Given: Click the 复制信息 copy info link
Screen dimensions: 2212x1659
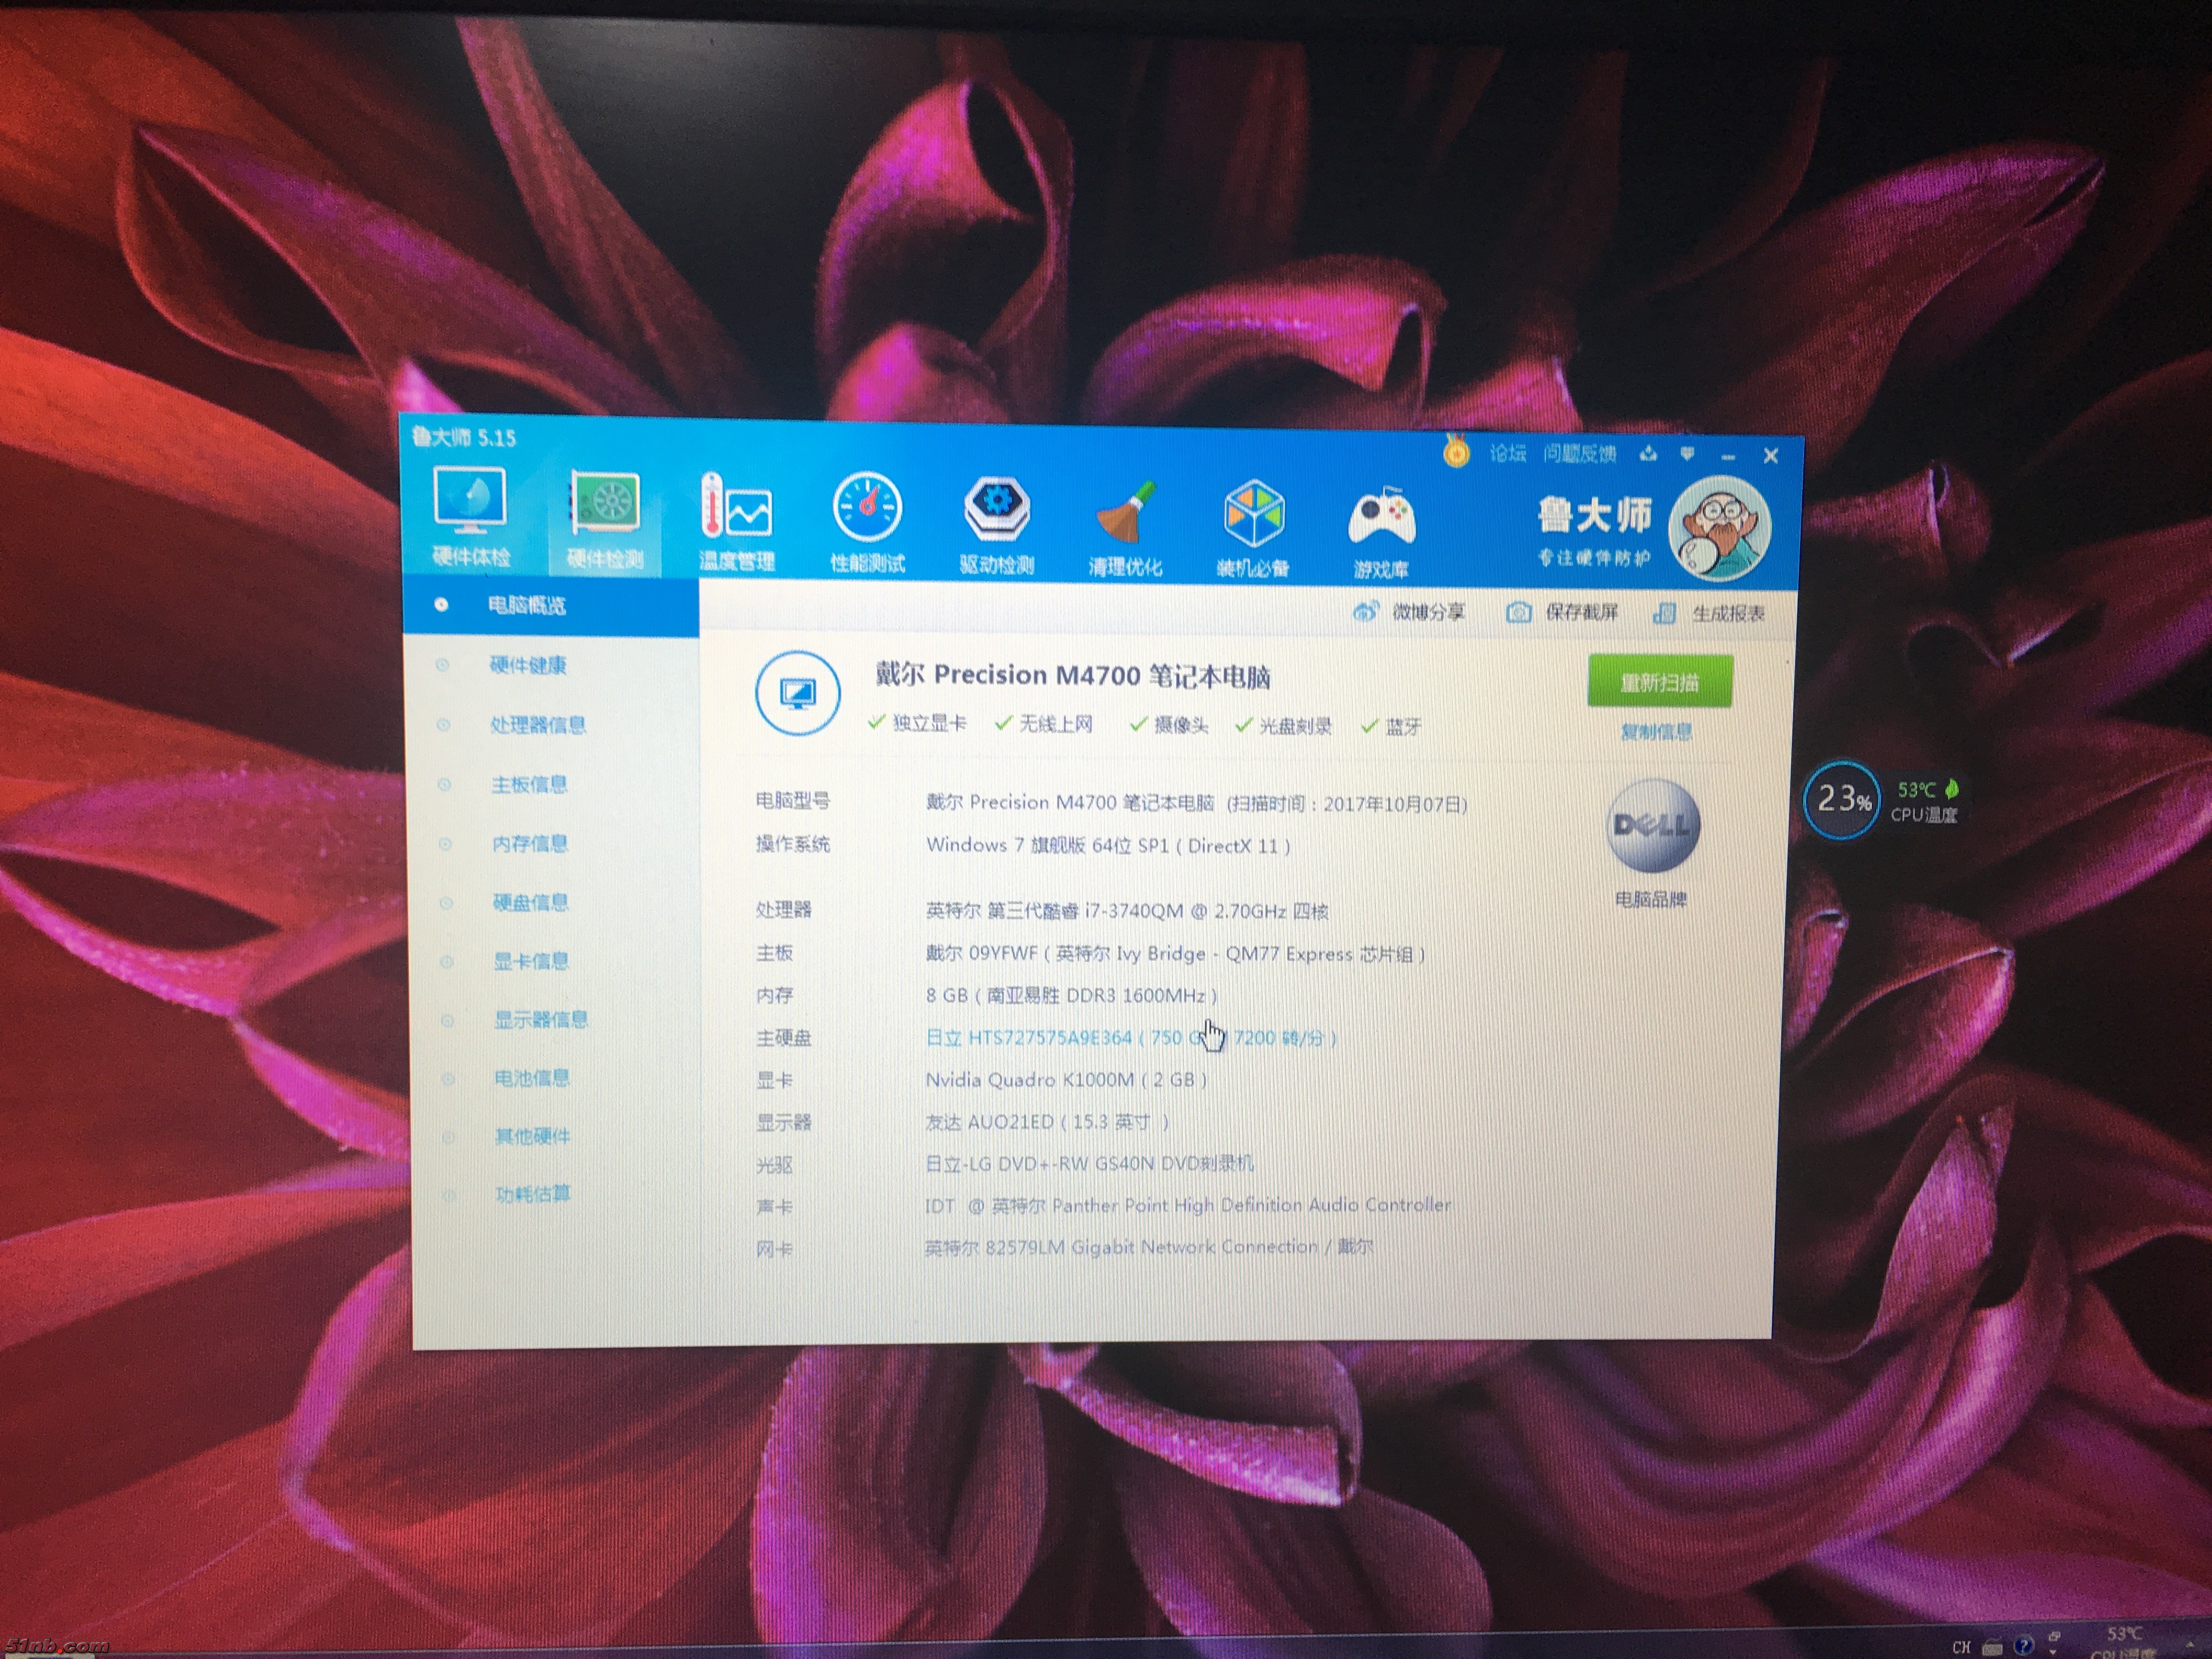Looking at the screenshot, I should click(x=1656, y=732).
